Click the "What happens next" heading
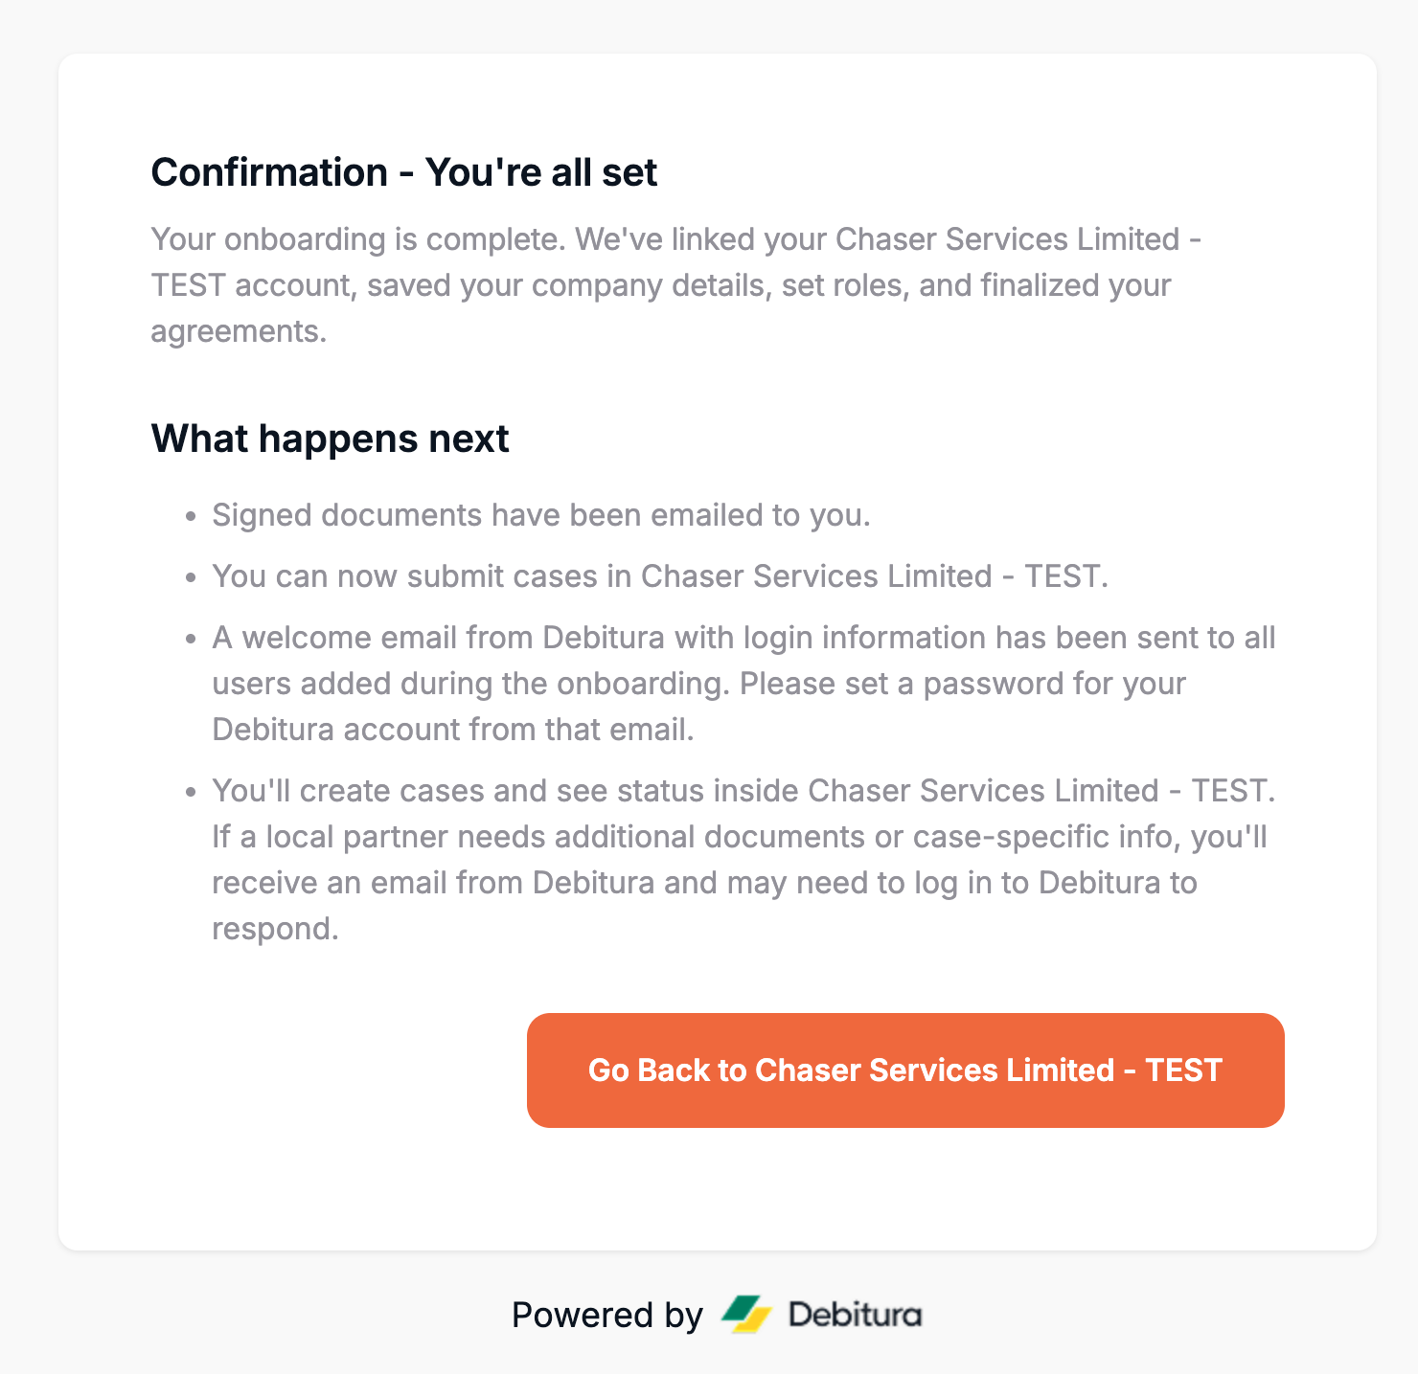This screenshot has height=1374, width=1418. pyautogui.click(x=330, y=439)
